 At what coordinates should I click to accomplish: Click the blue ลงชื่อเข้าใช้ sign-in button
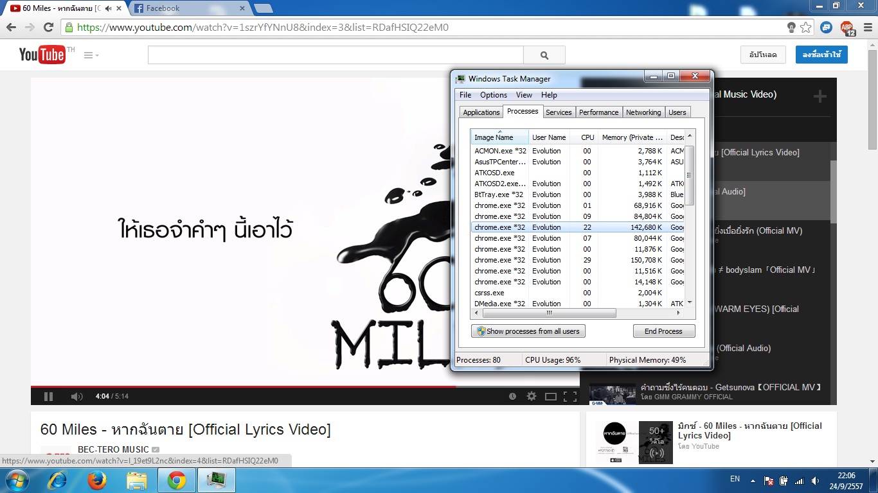[x=821, y=55]
